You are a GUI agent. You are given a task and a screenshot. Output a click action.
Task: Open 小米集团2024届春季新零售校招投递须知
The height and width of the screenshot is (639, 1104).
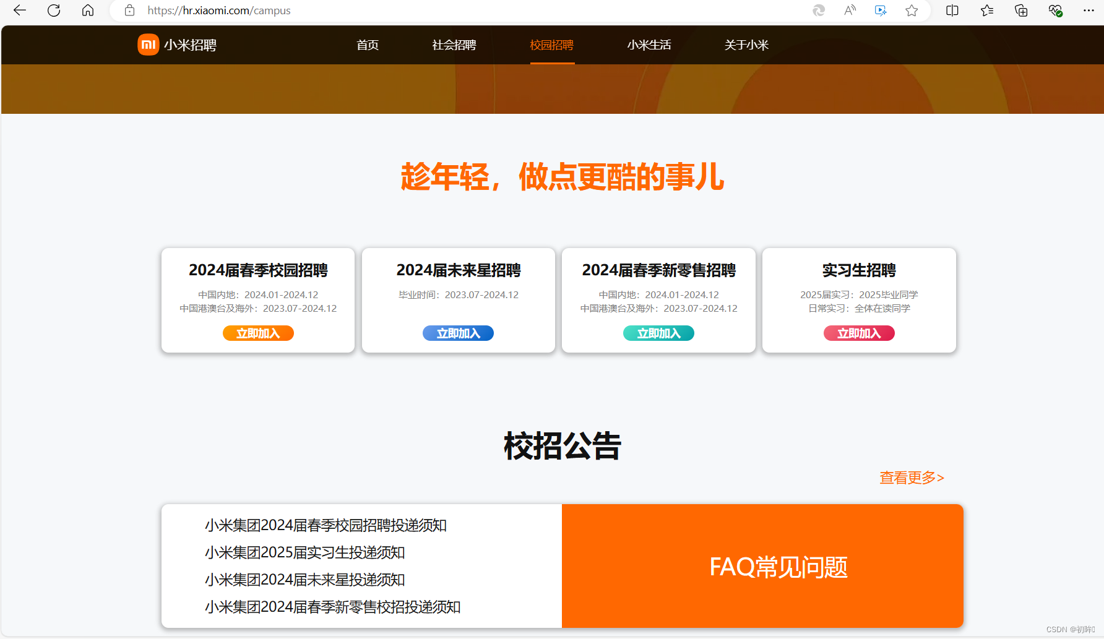pos(332,607)
